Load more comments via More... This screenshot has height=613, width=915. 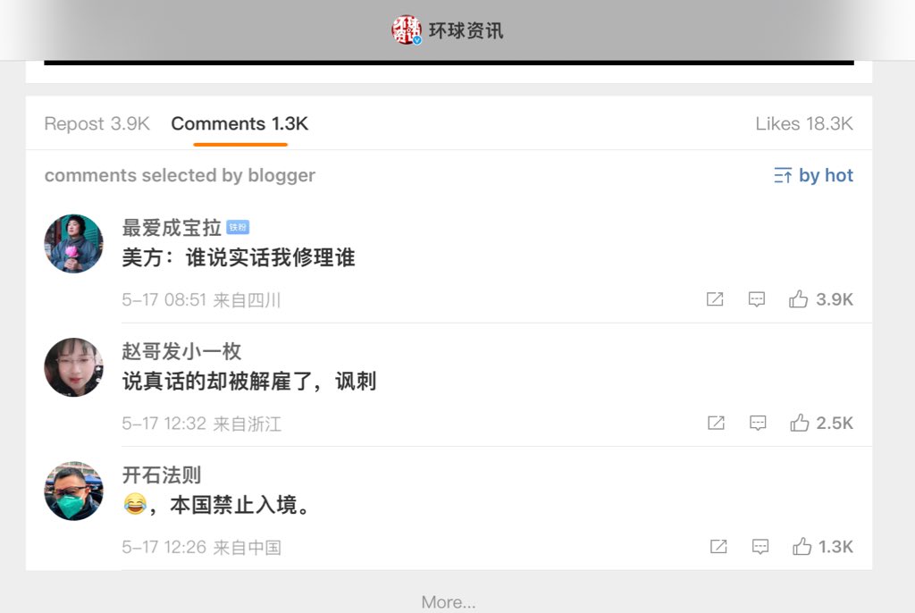449,602
